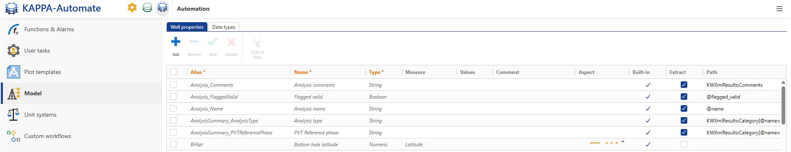Click the Values column header
The width and height of the screenshot is (791, 152).
468,72
